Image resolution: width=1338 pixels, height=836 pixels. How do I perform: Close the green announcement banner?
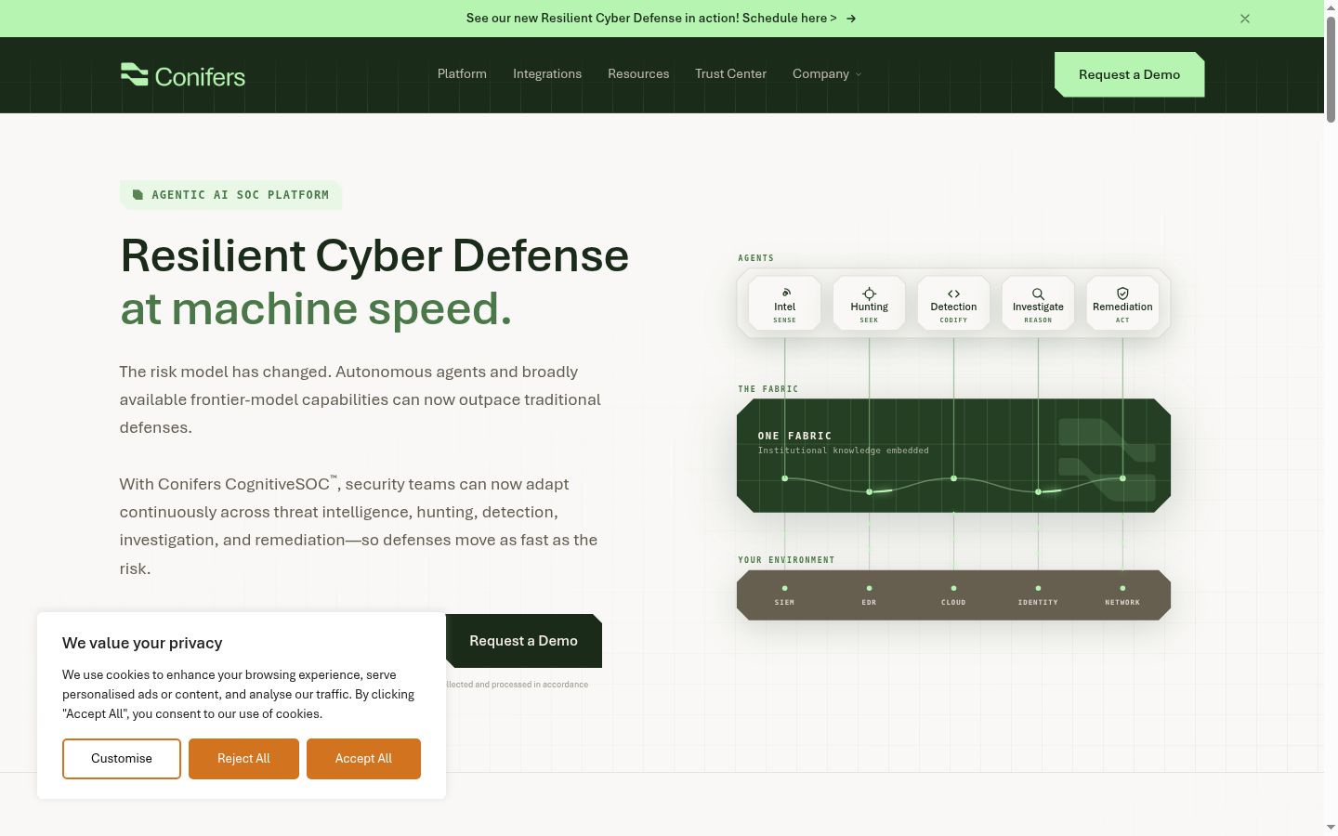(x=1245, y=19)
